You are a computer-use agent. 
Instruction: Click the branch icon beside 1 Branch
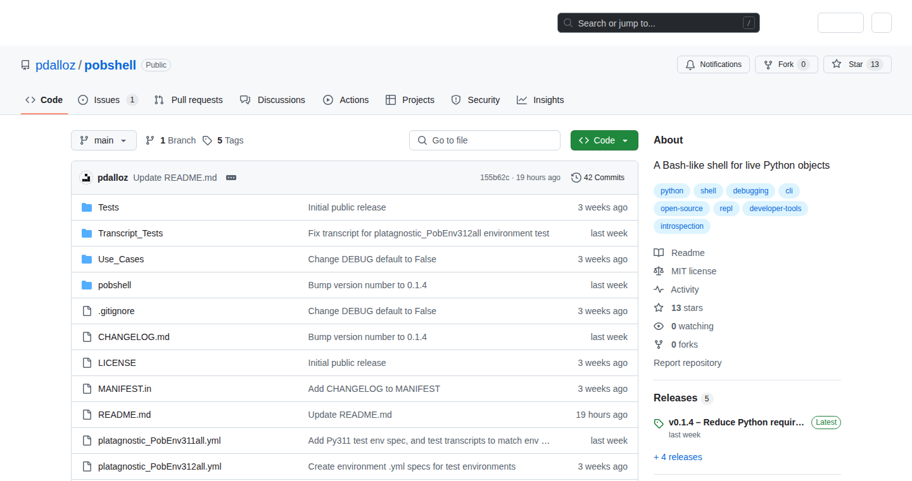[150, 140]
